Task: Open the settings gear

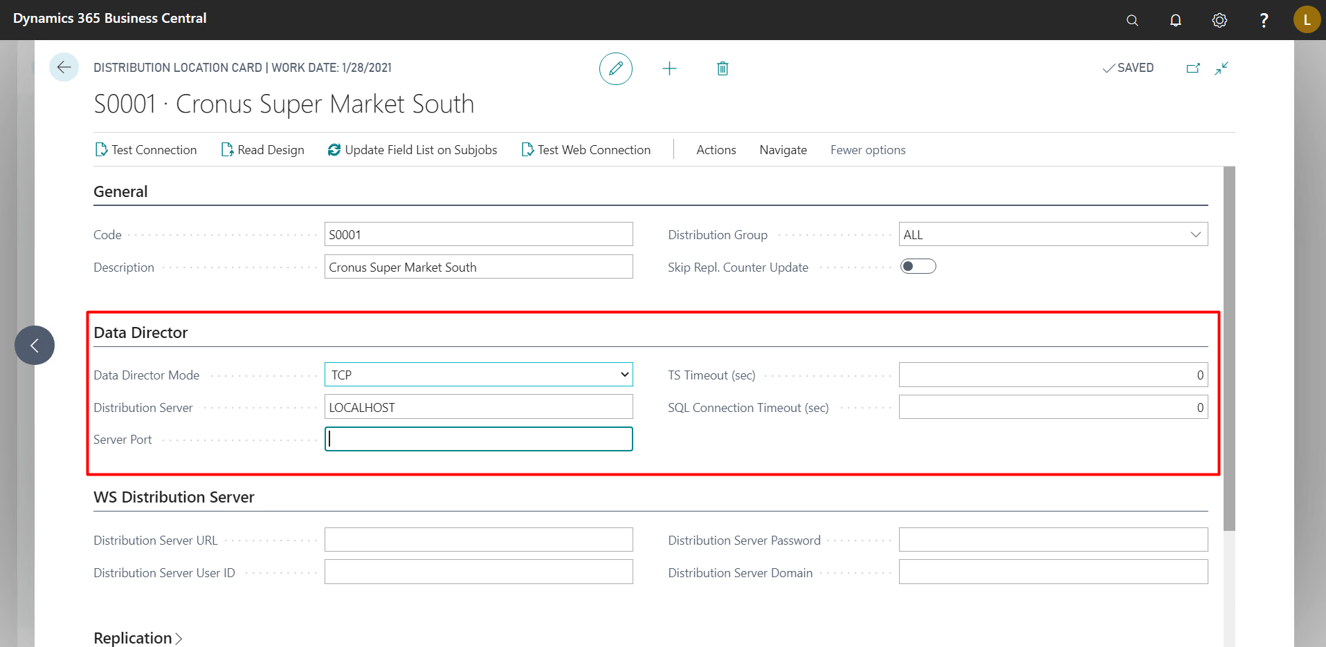Action: click(1219, 20)
